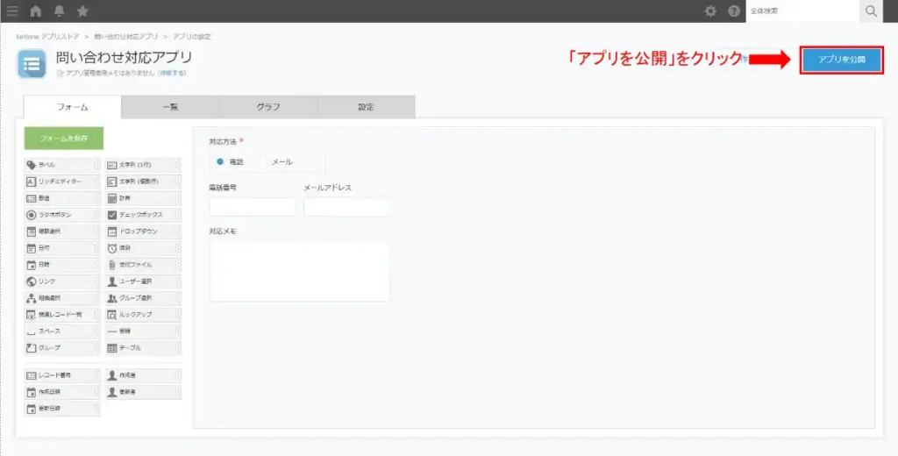Click the search magnifier button

(871, 11)
